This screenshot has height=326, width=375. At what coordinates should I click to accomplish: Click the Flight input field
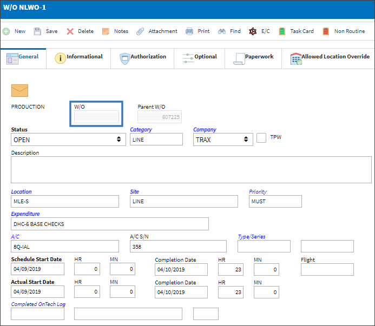click(x=327, y=269)
